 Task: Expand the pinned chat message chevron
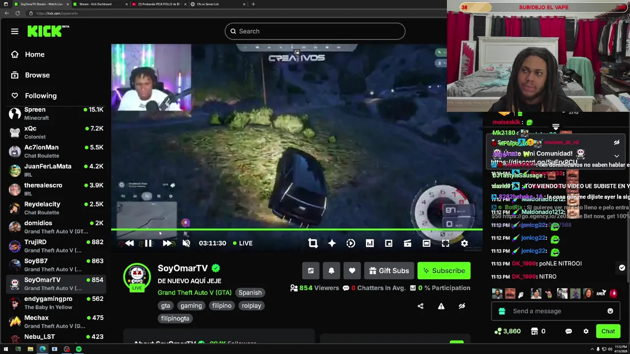(x=617, y=156)
